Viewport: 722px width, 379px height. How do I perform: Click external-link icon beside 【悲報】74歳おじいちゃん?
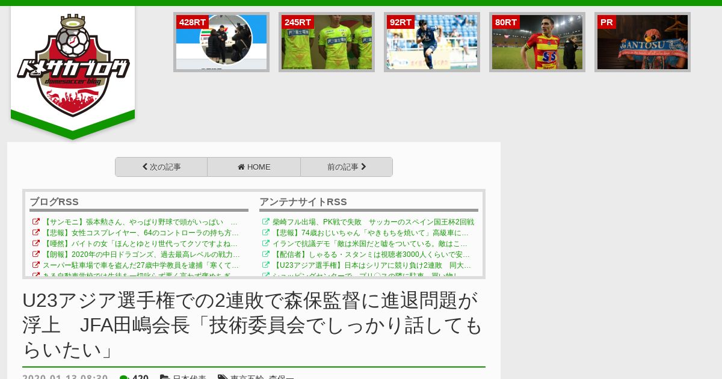[x=266, y=233]
